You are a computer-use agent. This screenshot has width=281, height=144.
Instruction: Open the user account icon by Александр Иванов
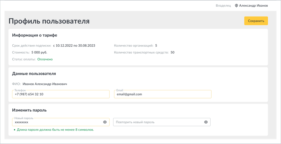coord(237,6)
